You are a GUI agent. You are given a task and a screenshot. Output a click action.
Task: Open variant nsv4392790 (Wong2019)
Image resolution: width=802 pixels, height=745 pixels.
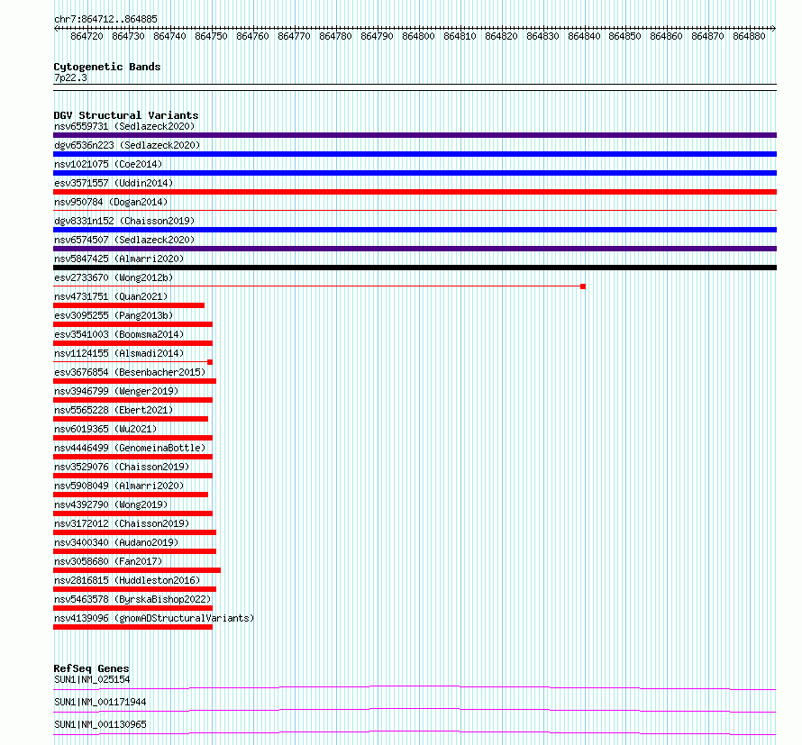coord(111,504)
